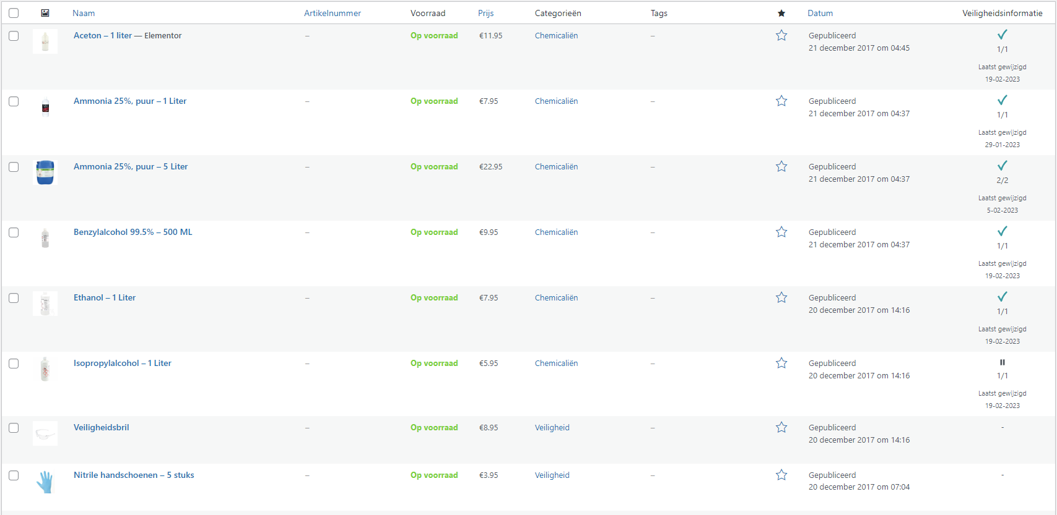Image resolution: width=1057 pixels, height=515 pixels.
Task: Select checkbox for Ammonia 25% 1 Liter
Action: tap(14, 101)
